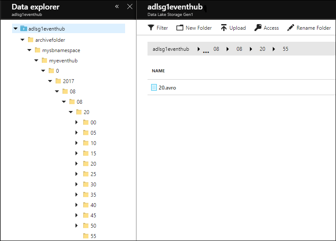Select the New Folder button label
Viewport: 336px width, 241px height.
tap(199, 28)
